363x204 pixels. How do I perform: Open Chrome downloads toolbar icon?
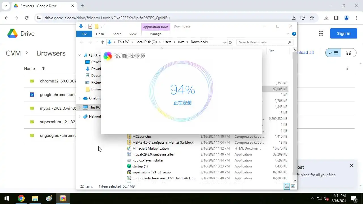coord(326,18)
